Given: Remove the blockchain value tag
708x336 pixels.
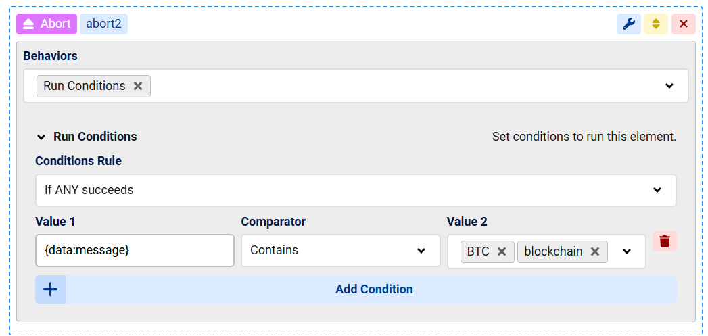Looking at the screenshot, I should point(595,251).
